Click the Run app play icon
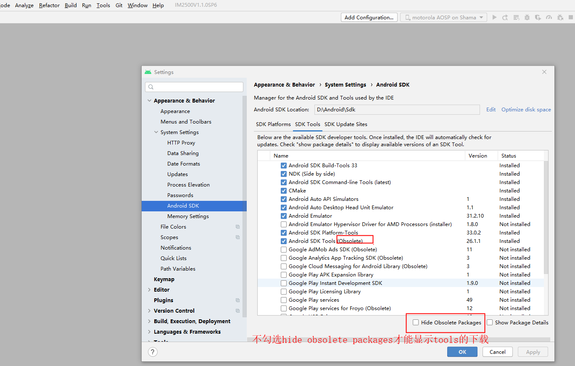Image resolution: width=575 pixels, height=366 pixels. 494,17
